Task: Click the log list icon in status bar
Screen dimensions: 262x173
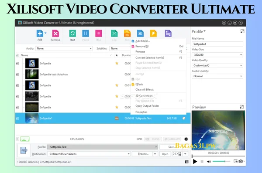Action: coord(186,162)
